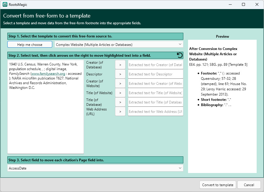Move text into Creator (of Database) field
The width and height of the screenshot is (264, 192).
coord(120,65)
